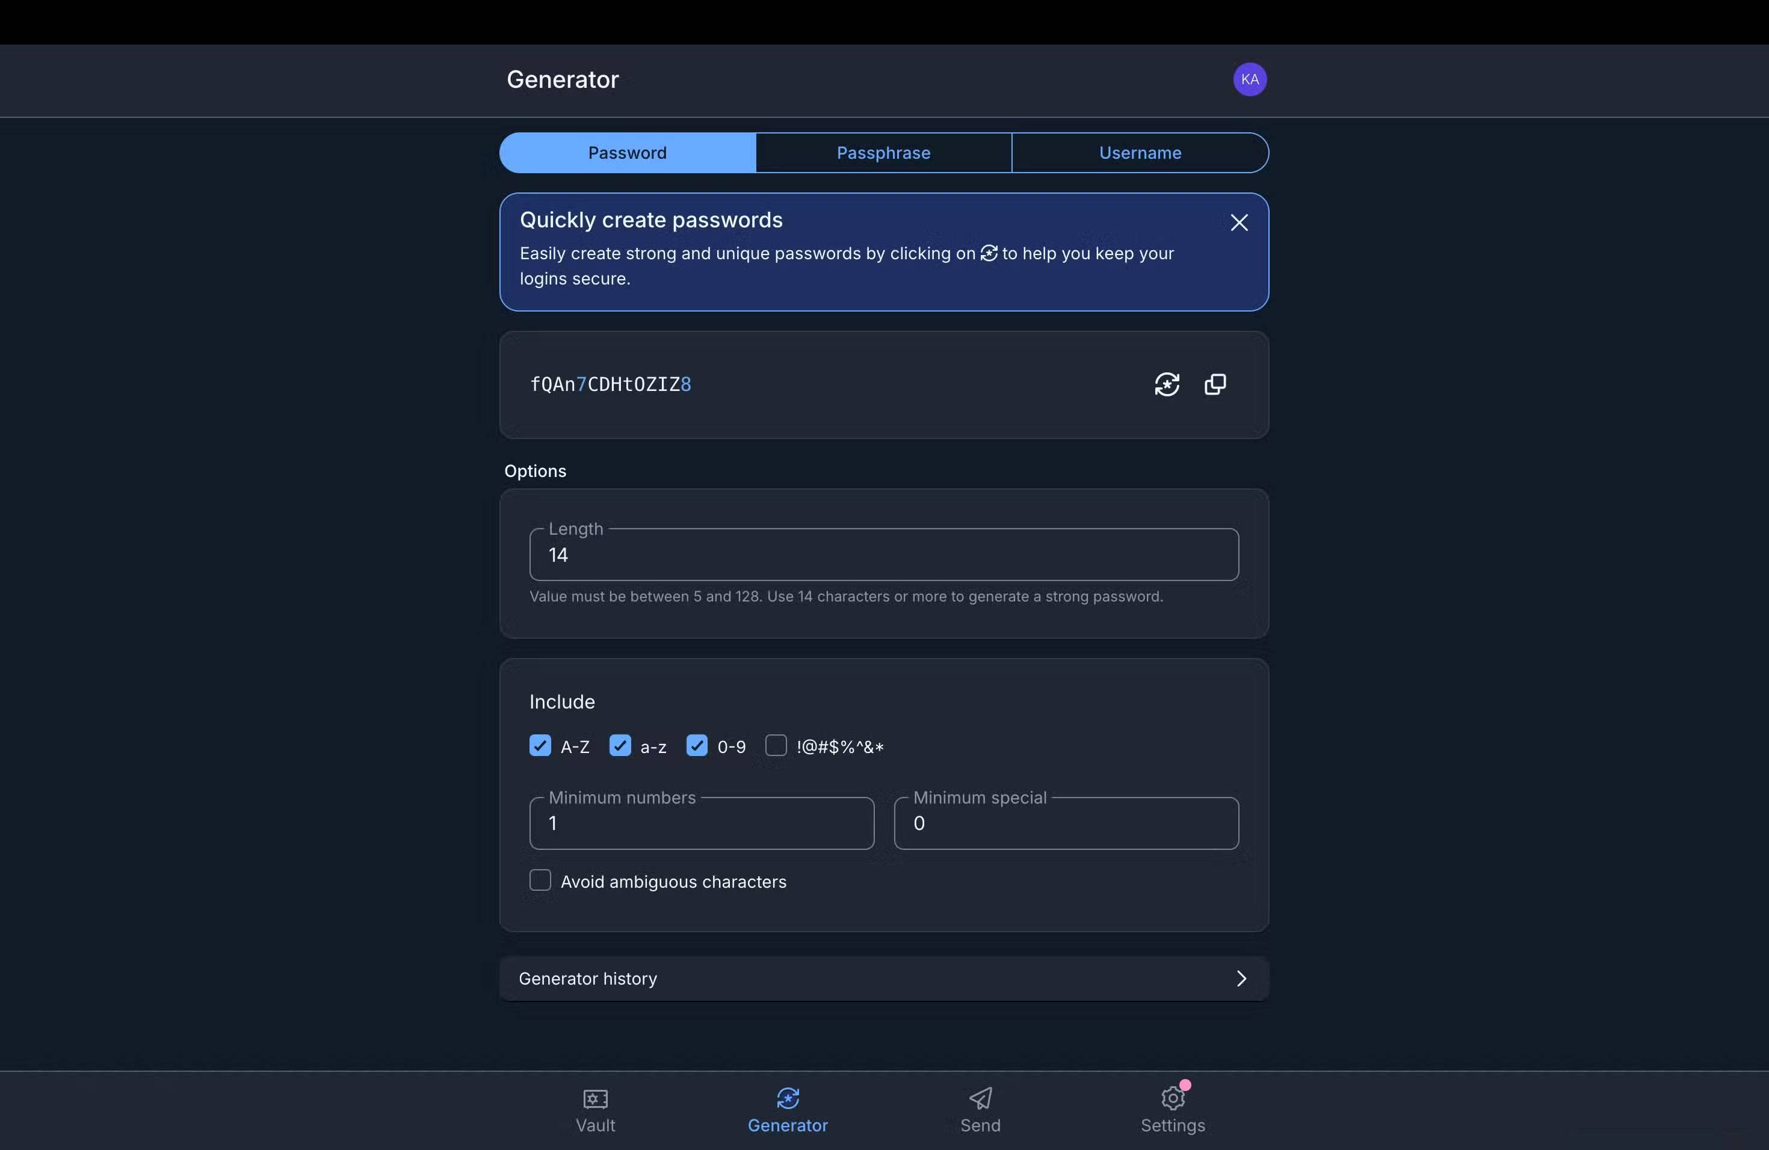Viewport: 1769px width, 1150px height.
Task: Enable Avoid ambiguous characters
Action: click(540, 881)
